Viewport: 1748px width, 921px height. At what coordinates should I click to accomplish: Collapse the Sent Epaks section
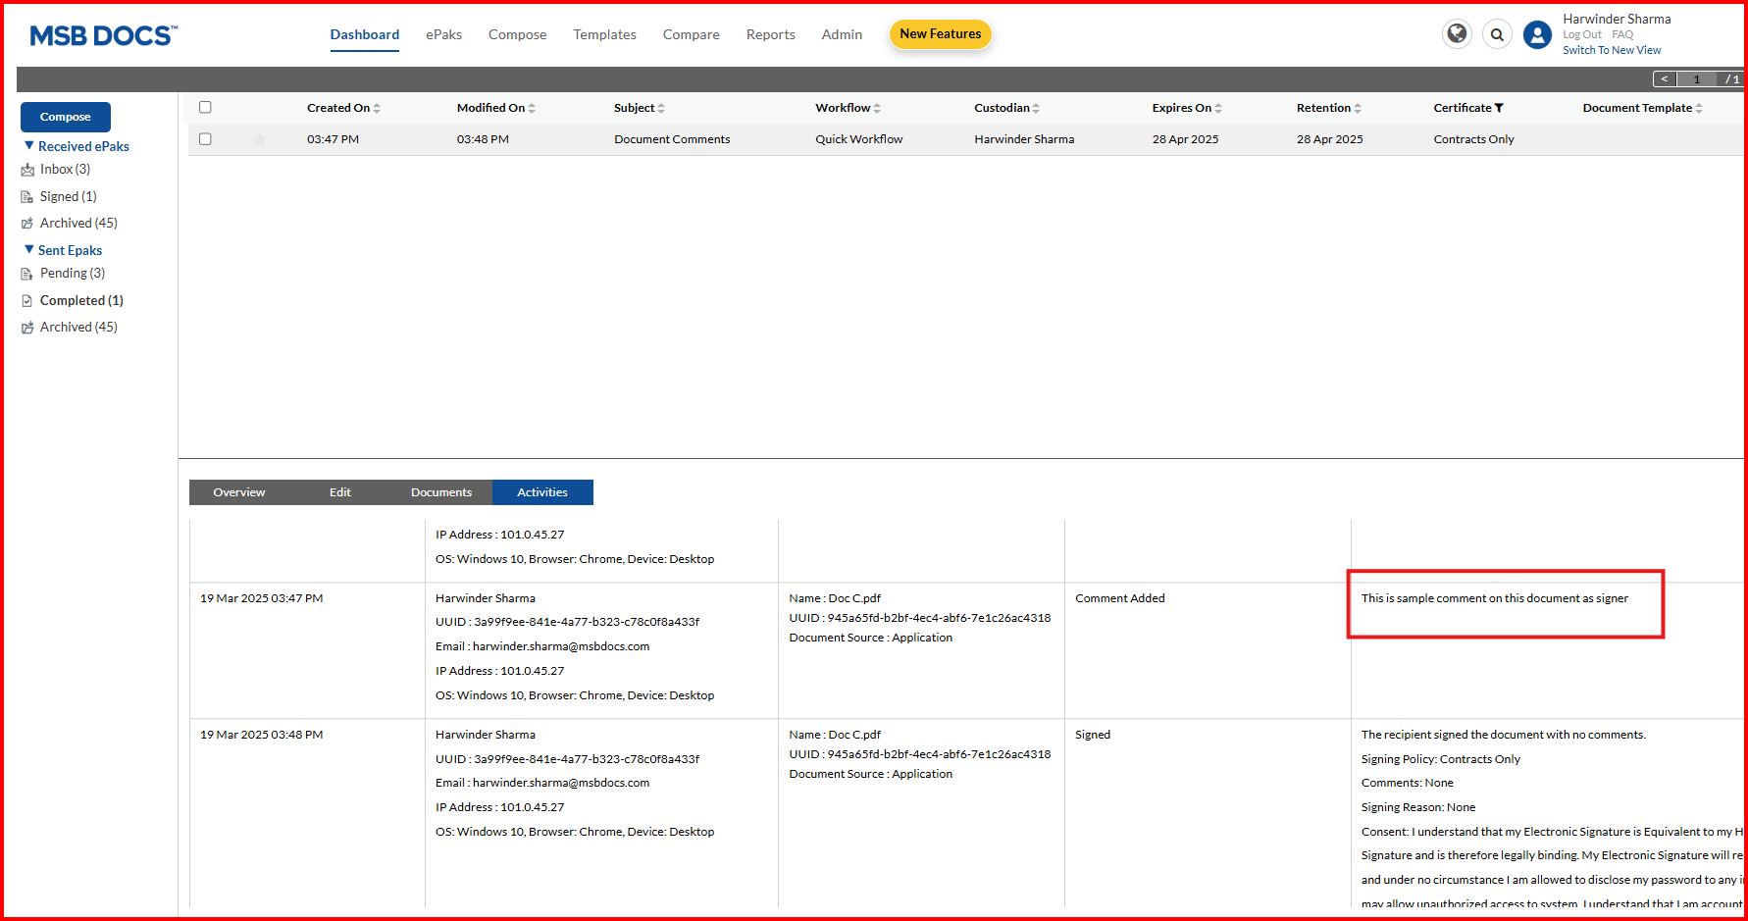pyautogui.click(x=29, y=250)
